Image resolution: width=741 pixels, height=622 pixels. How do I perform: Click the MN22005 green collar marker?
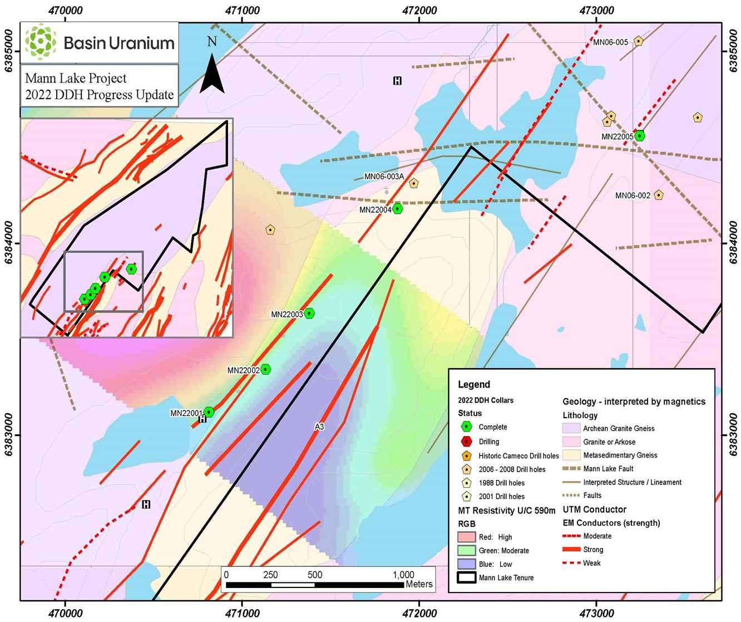coord(640,135)
